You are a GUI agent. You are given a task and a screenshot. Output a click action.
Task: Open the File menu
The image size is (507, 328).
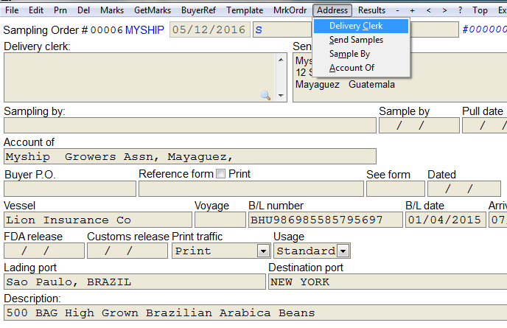[x=12, y=10]
